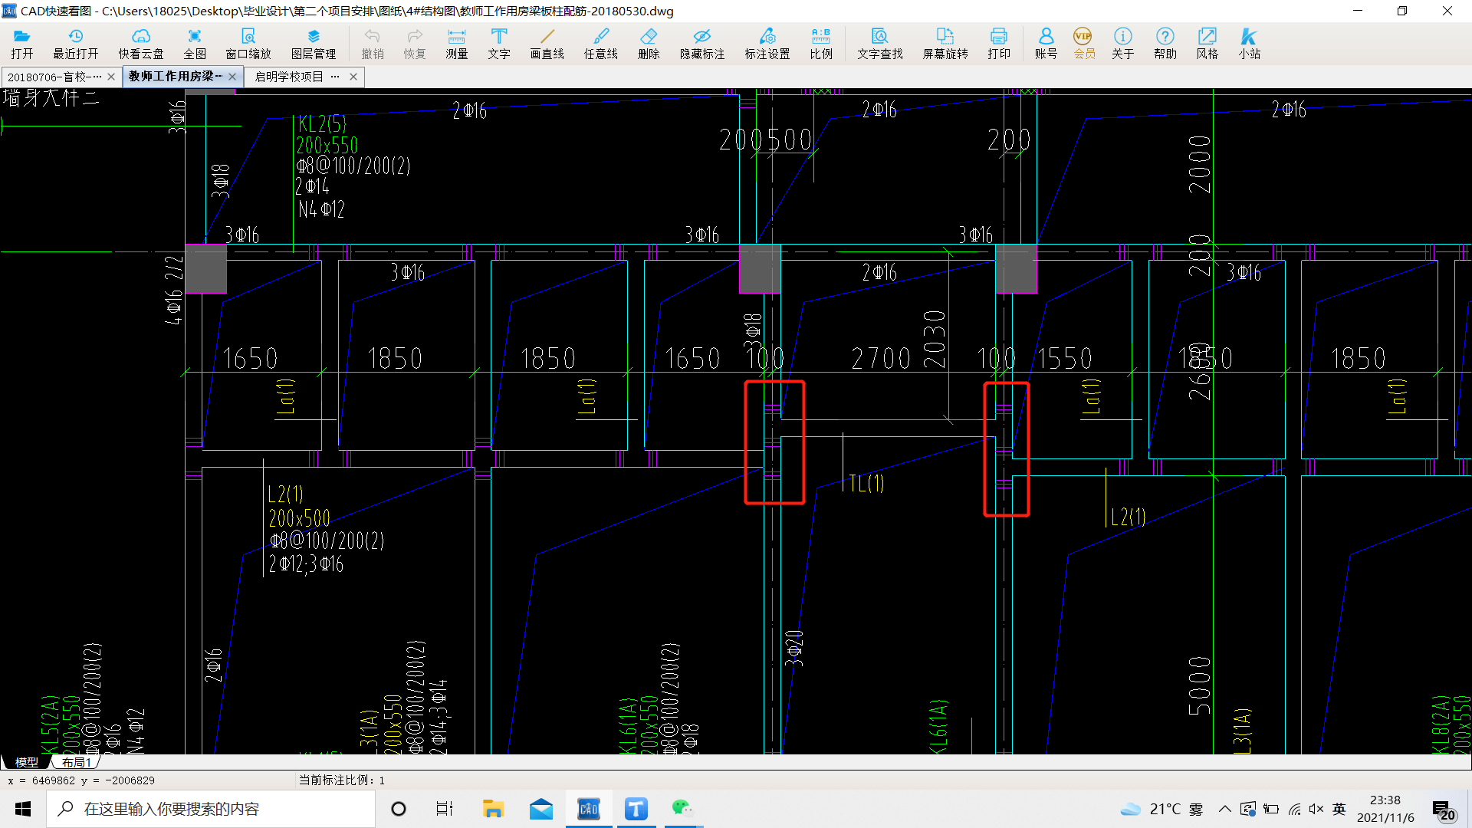Click the KL2(5) beam label
1472x828 pixels.
[x=322, y=123]
